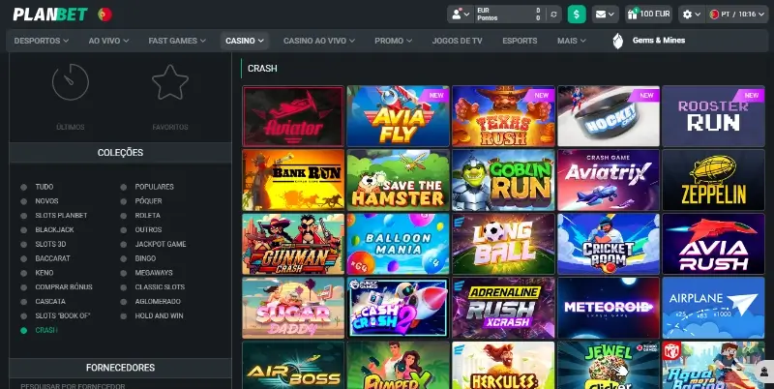Refresh the EUR balance
Viewport: 774px width, 389px height.
[x=552, y=14]
